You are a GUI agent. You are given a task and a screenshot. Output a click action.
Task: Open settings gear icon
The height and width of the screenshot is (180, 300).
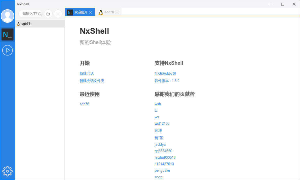[x=7, y=171]
